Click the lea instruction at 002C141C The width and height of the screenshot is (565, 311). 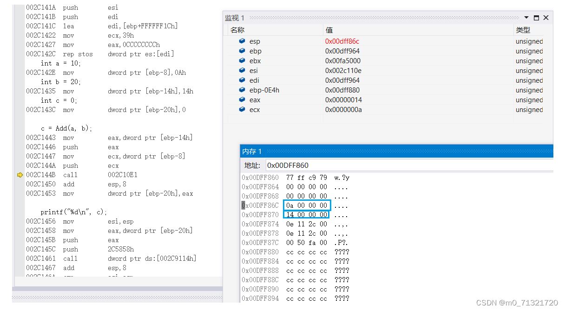click(x=102, y=26)
